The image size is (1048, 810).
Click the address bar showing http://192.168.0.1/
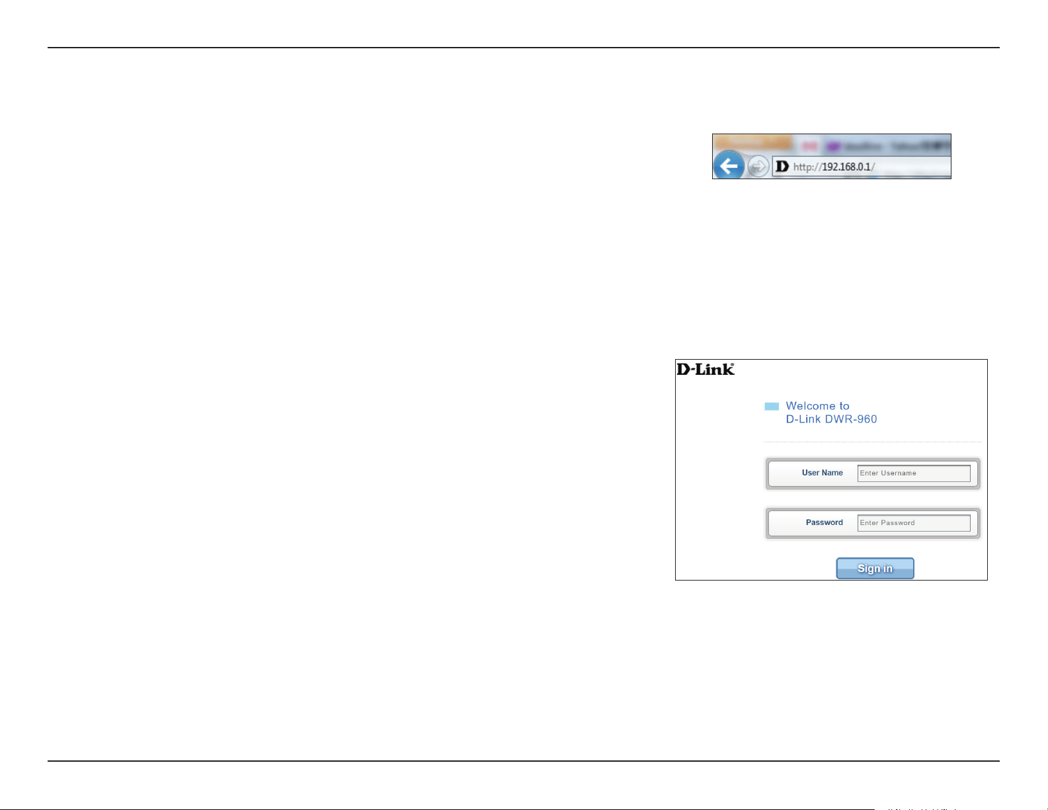[862, 167]
